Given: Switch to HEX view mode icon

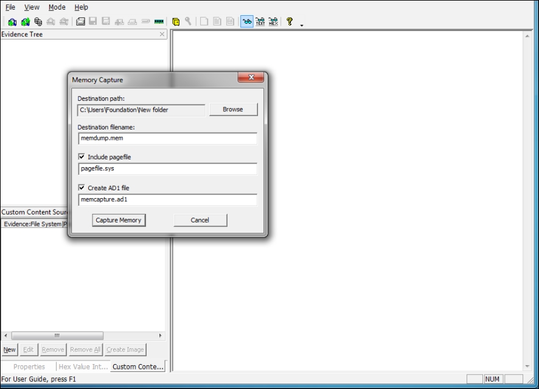Looking at the screenshot, I should tap(273, 22).
